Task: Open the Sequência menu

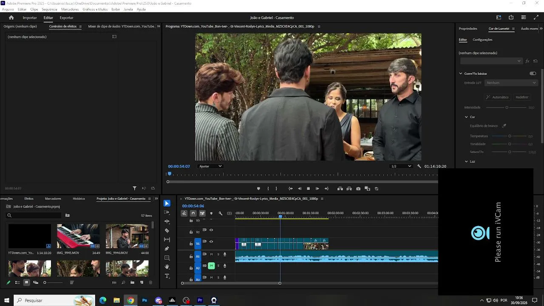Action: (x=49, y=9)
